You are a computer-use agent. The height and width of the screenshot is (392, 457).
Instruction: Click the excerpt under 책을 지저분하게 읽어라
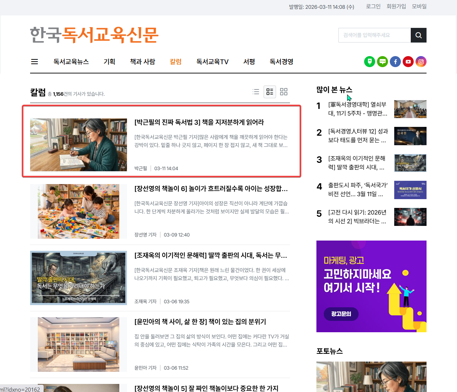pyautogui.click(x=211, y=141)
